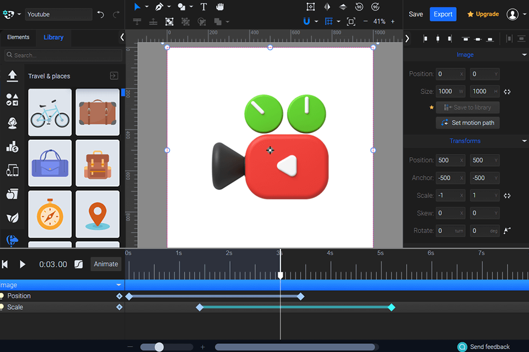Switch to the Elements tab

18,37
